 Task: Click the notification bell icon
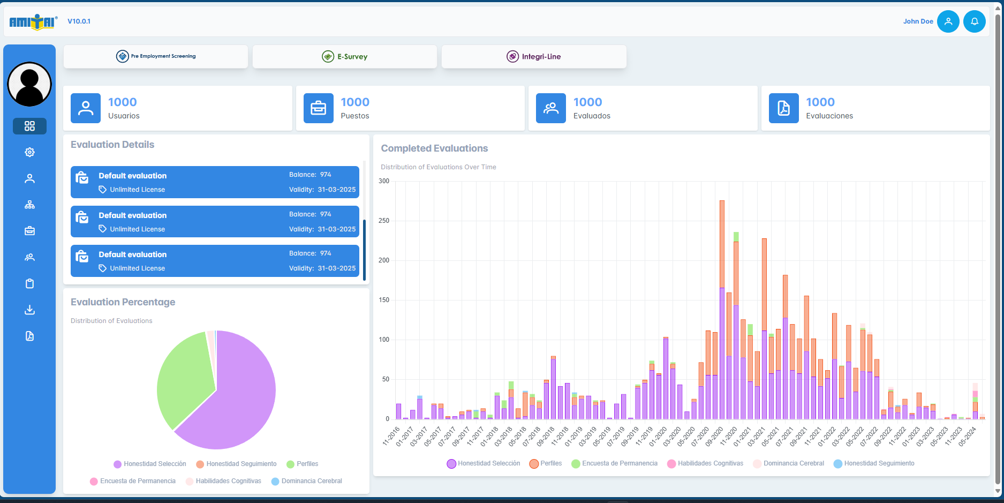pos(974,21)
